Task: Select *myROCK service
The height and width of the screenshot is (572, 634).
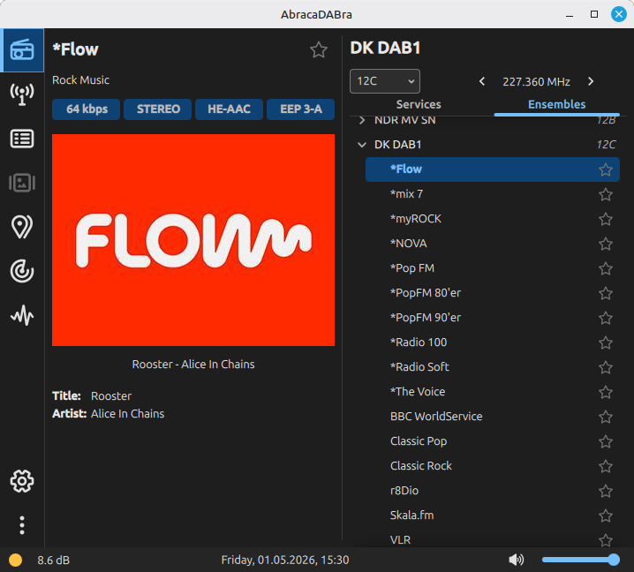Action: (x=493, y=219)
